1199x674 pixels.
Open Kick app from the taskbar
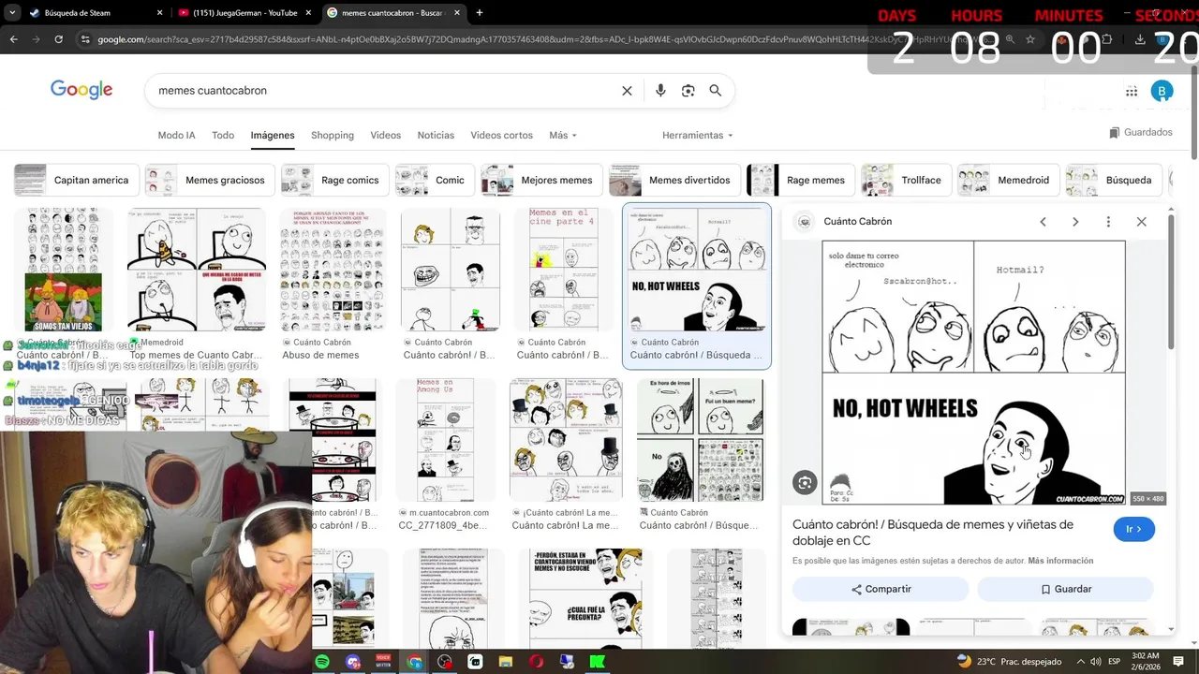point(598,662)
